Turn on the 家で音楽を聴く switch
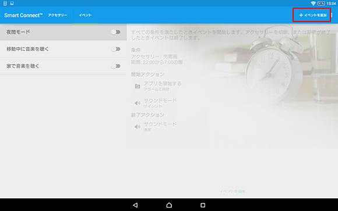The width and height of the screenshot is (338, 211). (116, 66)
